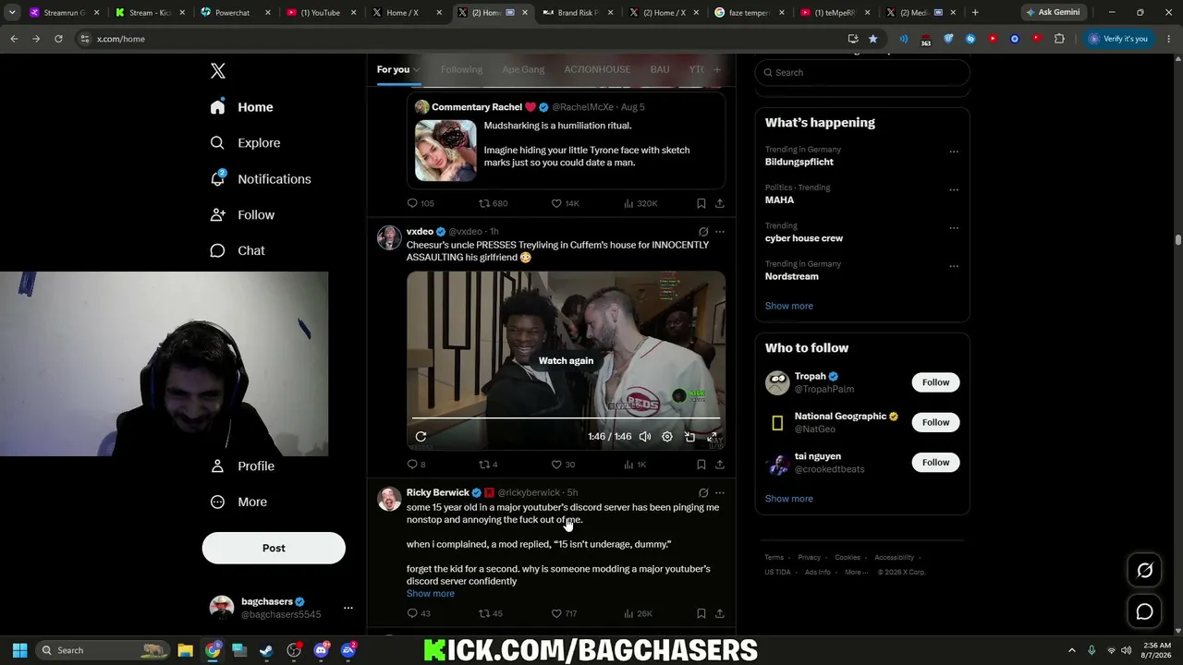The width and height of the screenshot is (1183, 665).
Task: Bookmark the vxdeo post
Action: point(701,465)
